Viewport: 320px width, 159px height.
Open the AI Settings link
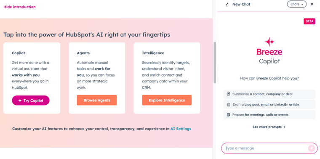[x=181, y=129]
